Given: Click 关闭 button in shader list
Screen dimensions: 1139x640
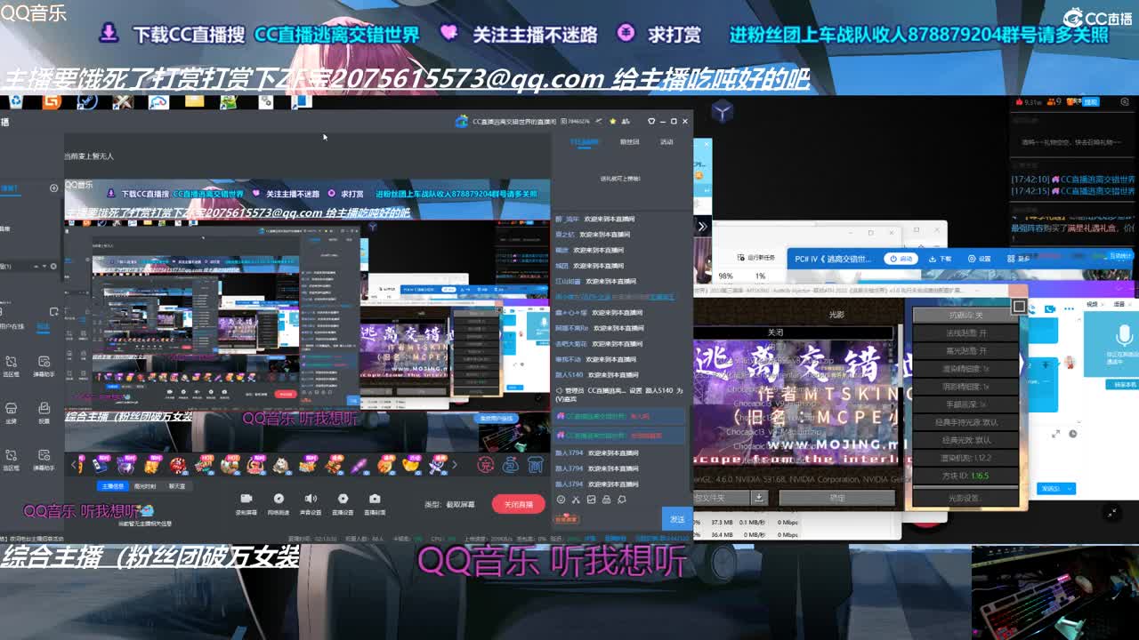Looking at the screenshot, I should coord(775,332).
